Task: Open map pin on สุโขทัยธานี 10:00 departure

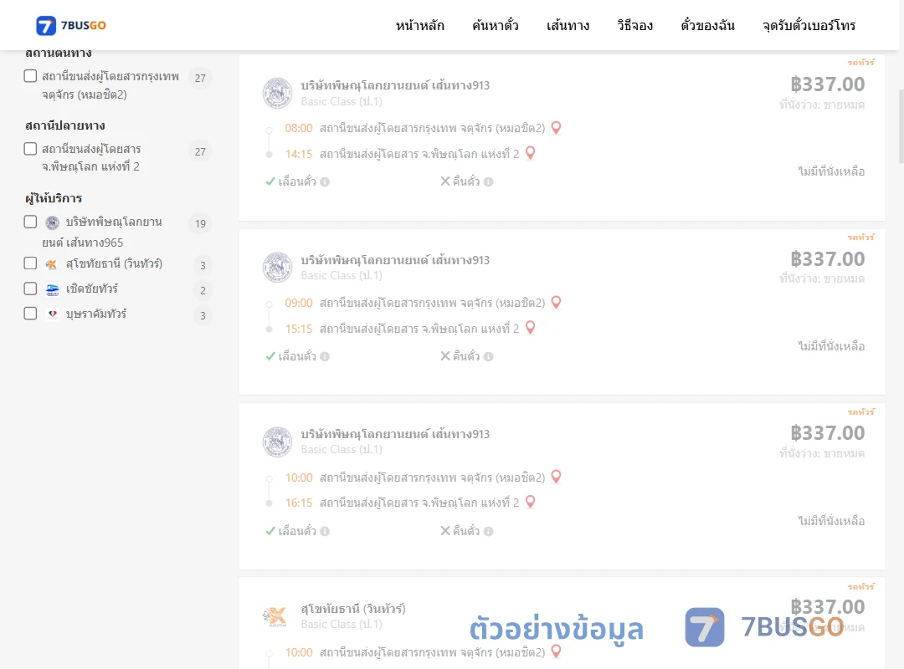Action: (556, 651)
